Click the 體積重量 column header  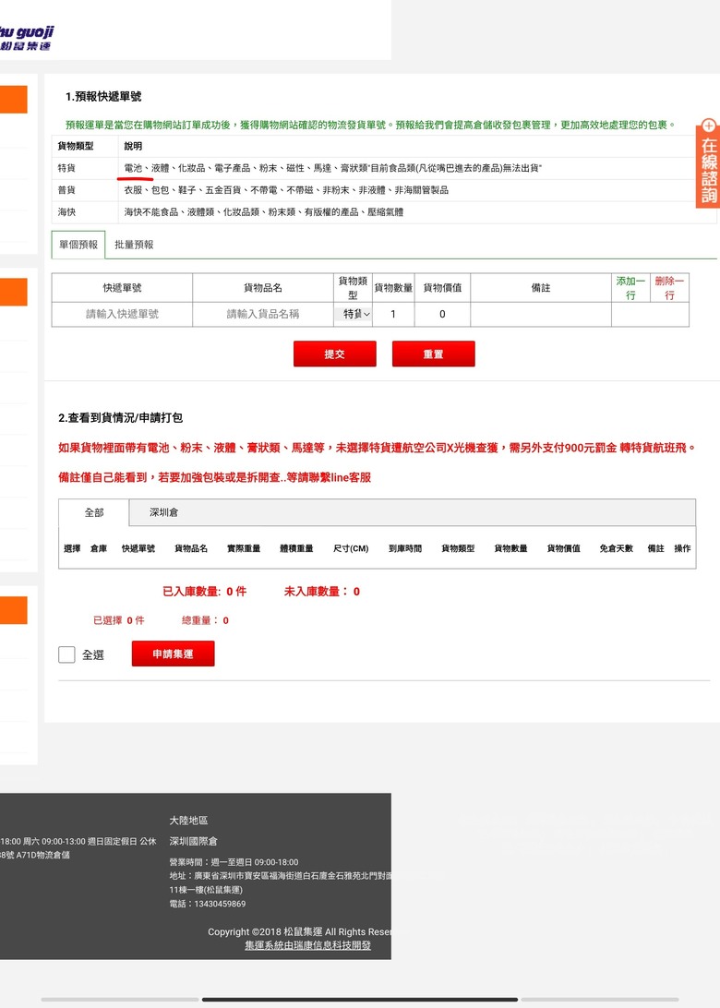296,548
